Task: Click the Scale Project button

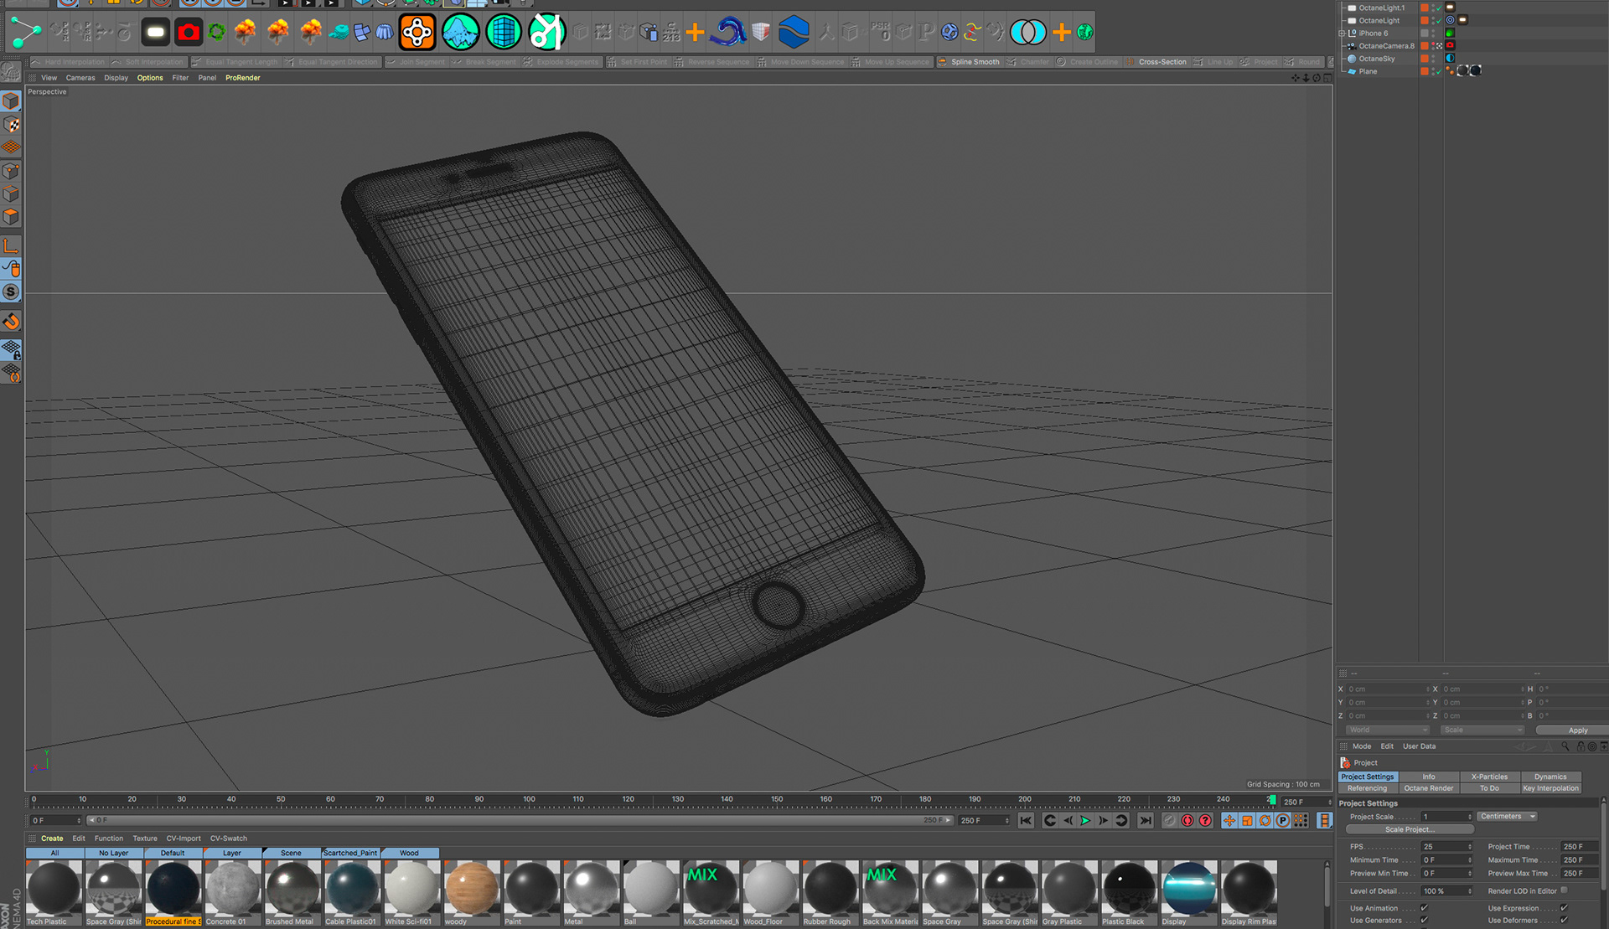Action: point(1409,829)
